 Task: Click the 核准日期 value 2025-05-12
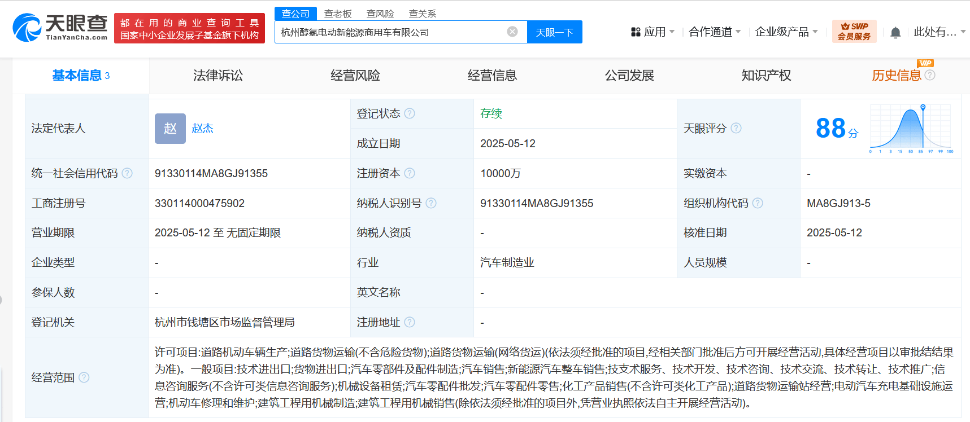click(834, 232)
